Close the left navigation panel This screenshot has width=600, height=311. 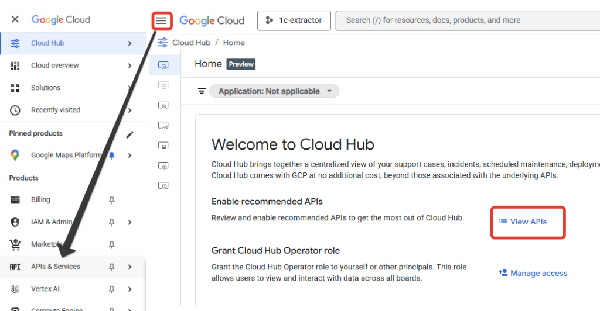click(x=15, y=19)
